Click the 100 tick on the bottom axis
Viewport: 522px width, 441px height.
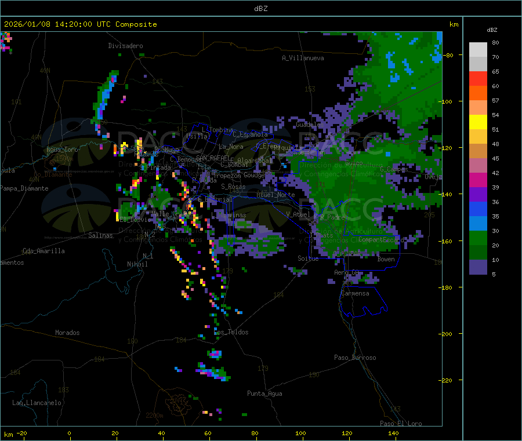300,433
